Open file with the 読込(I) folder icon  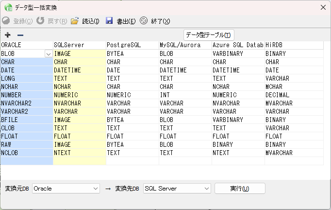pyautogui.click(x=75, y=21)
